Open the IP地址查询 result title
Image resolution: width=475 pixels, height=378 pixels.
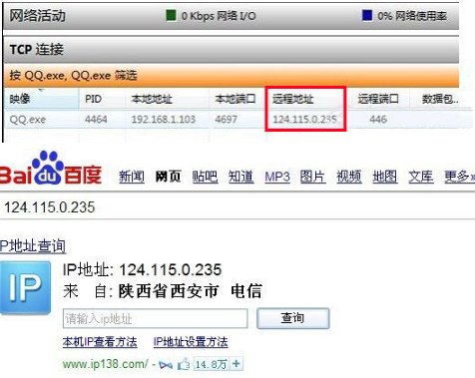coord(33,246)
